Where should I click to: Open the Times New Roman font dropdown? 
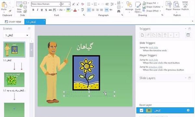(59, 4)
